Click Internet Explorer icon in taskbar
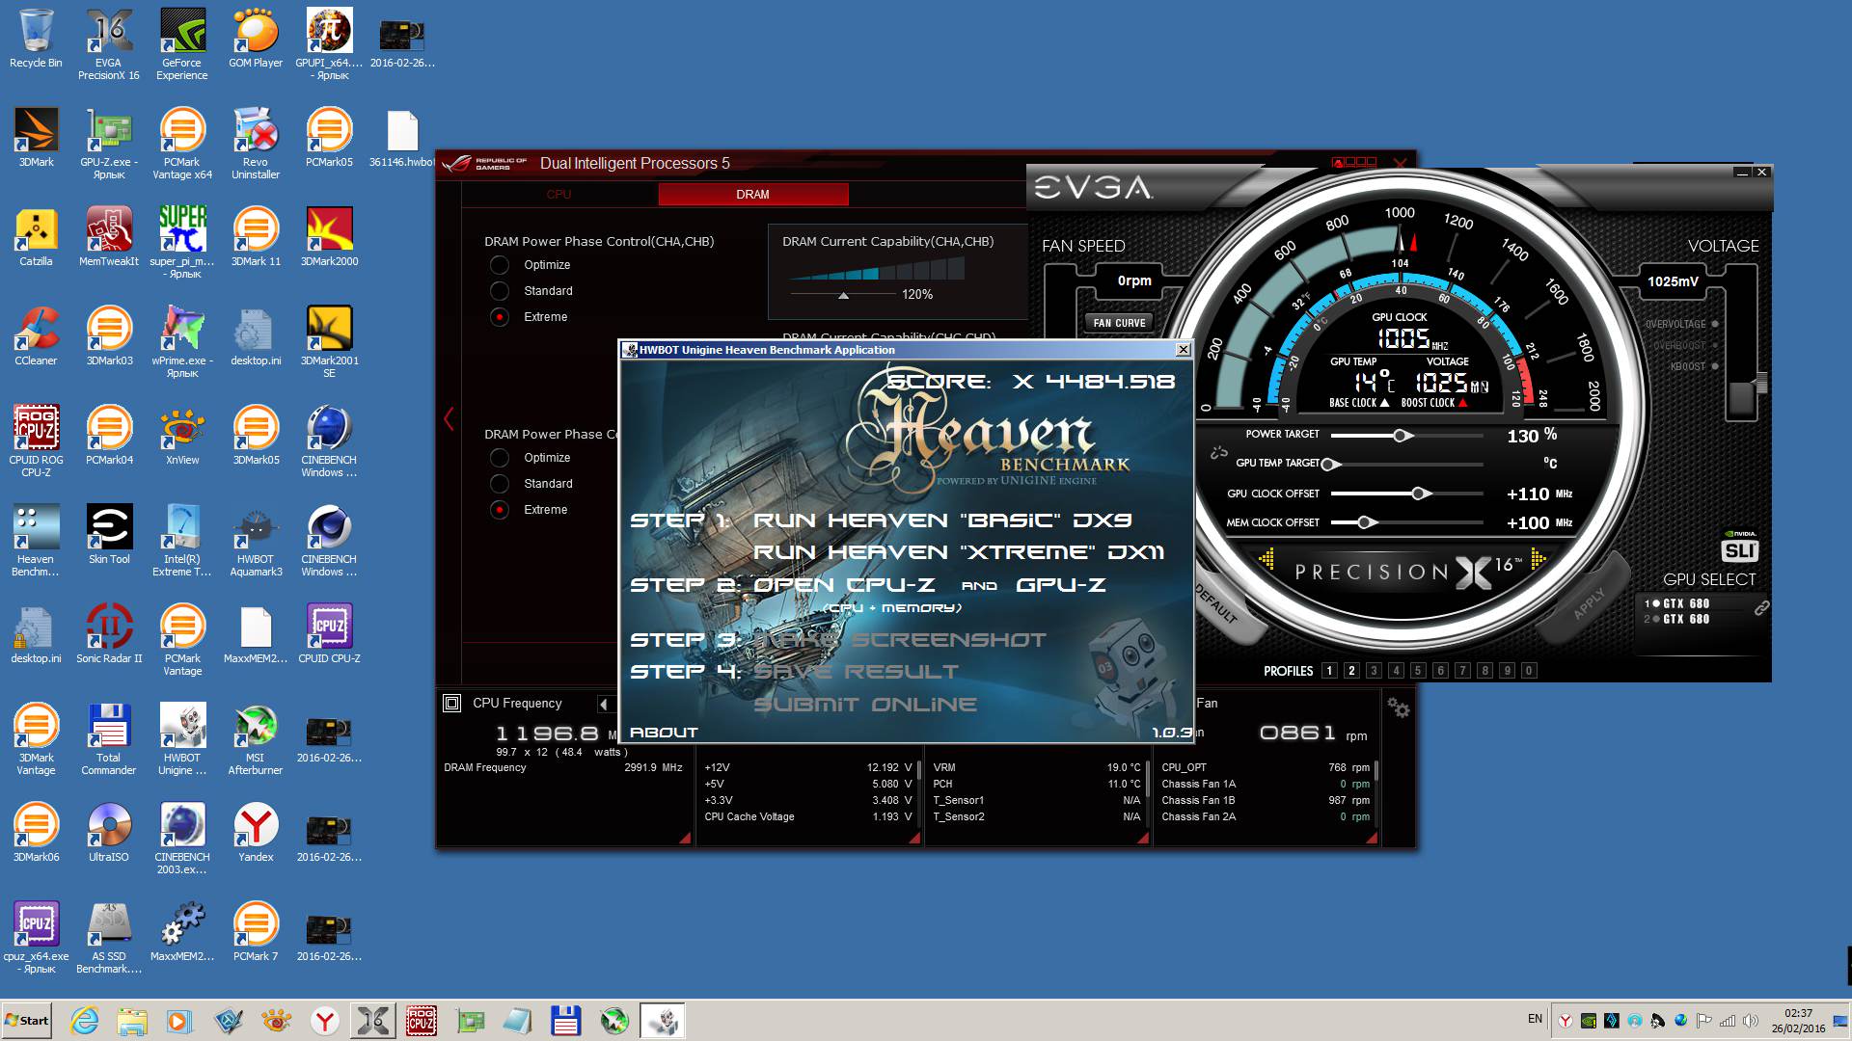This screenshot has width=1852, height=1041. click(85, 1021)
